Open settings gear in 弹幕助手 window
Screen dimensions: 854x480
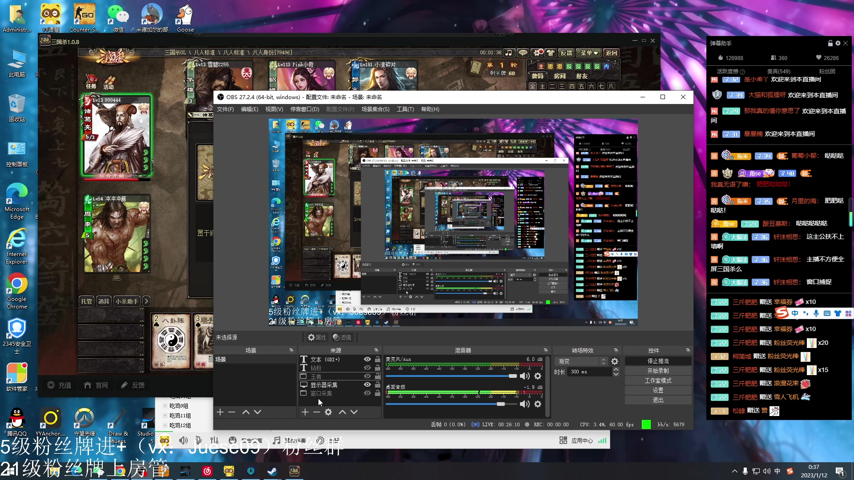[838, 43]
